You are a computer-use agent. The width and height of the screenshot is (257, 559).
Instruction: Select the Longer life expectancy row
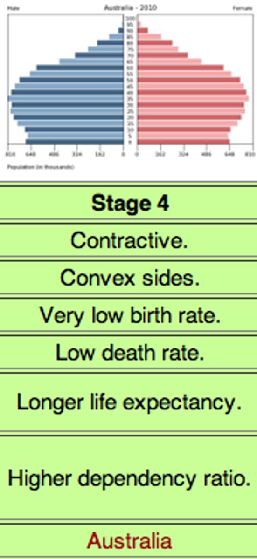pos(128,402)
